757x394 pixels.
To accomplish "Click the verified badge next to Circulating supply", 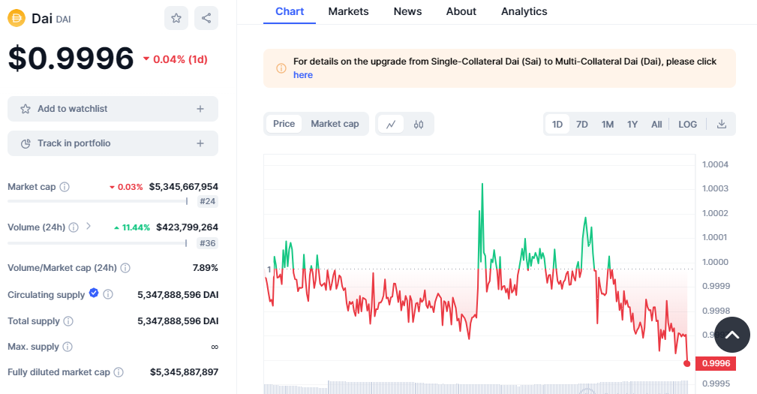I will (94, 293).
